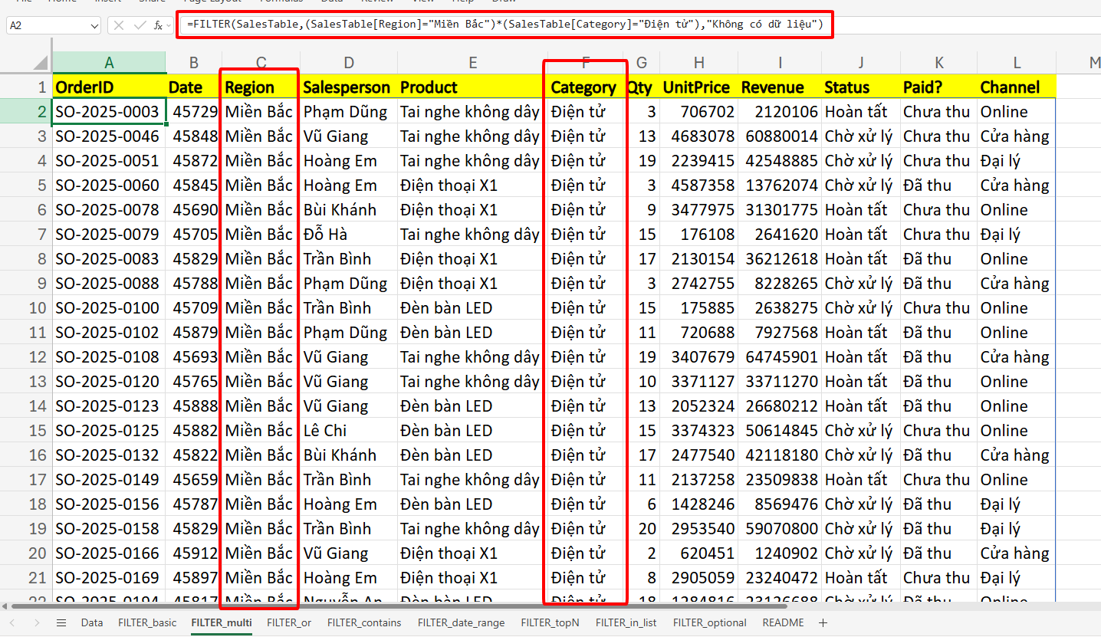Select the FILTER_multi sheet tab
This screenshot has width=1101, height=637.
pos(222,623)
